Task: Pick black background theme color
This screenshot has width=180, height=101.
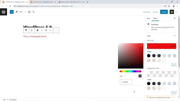Action: 149,84
